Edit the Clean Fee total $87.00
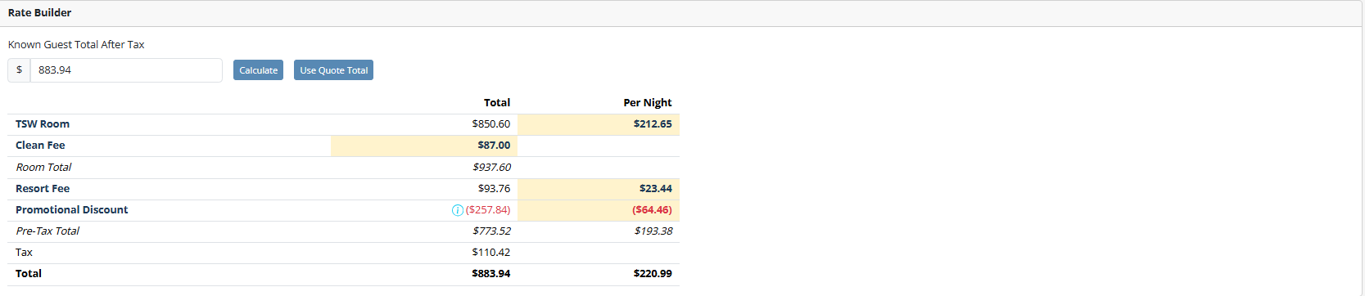This screenshot has height=296, width=1365. (424, 146)
